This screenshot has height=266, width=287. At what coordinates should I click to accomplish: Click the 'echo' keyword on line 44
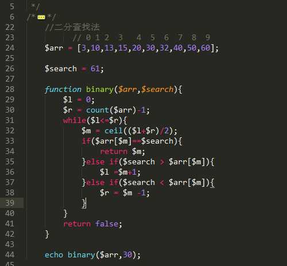tap(54, 255)
